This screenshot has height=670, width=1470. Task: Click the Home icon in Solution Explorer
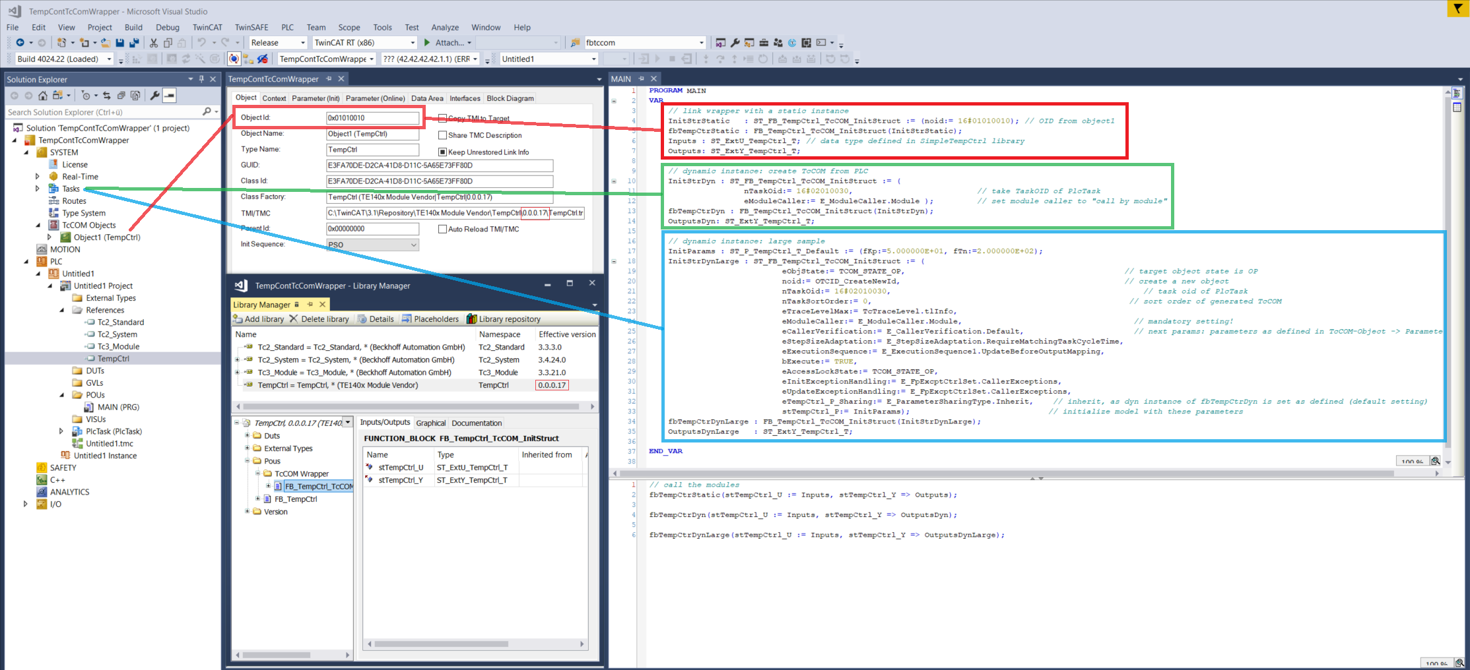[43, 96]
